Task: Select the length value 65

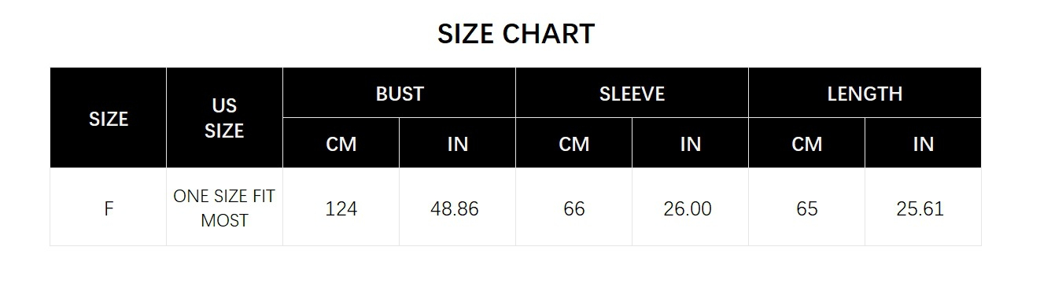Action: pyautogui.click(x=807, y=208)
